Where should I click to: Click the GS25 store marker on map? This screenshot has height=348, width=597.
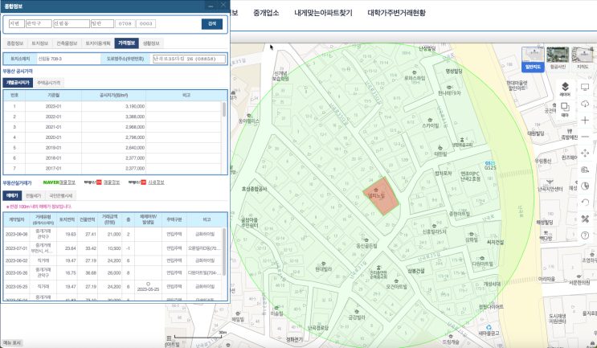point(490,166)
